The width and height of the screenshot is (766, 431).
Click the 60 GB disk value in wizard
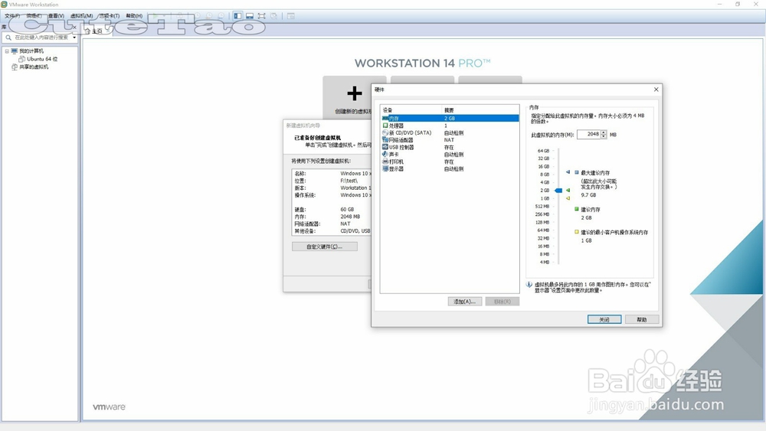click(x=347, y=210)
